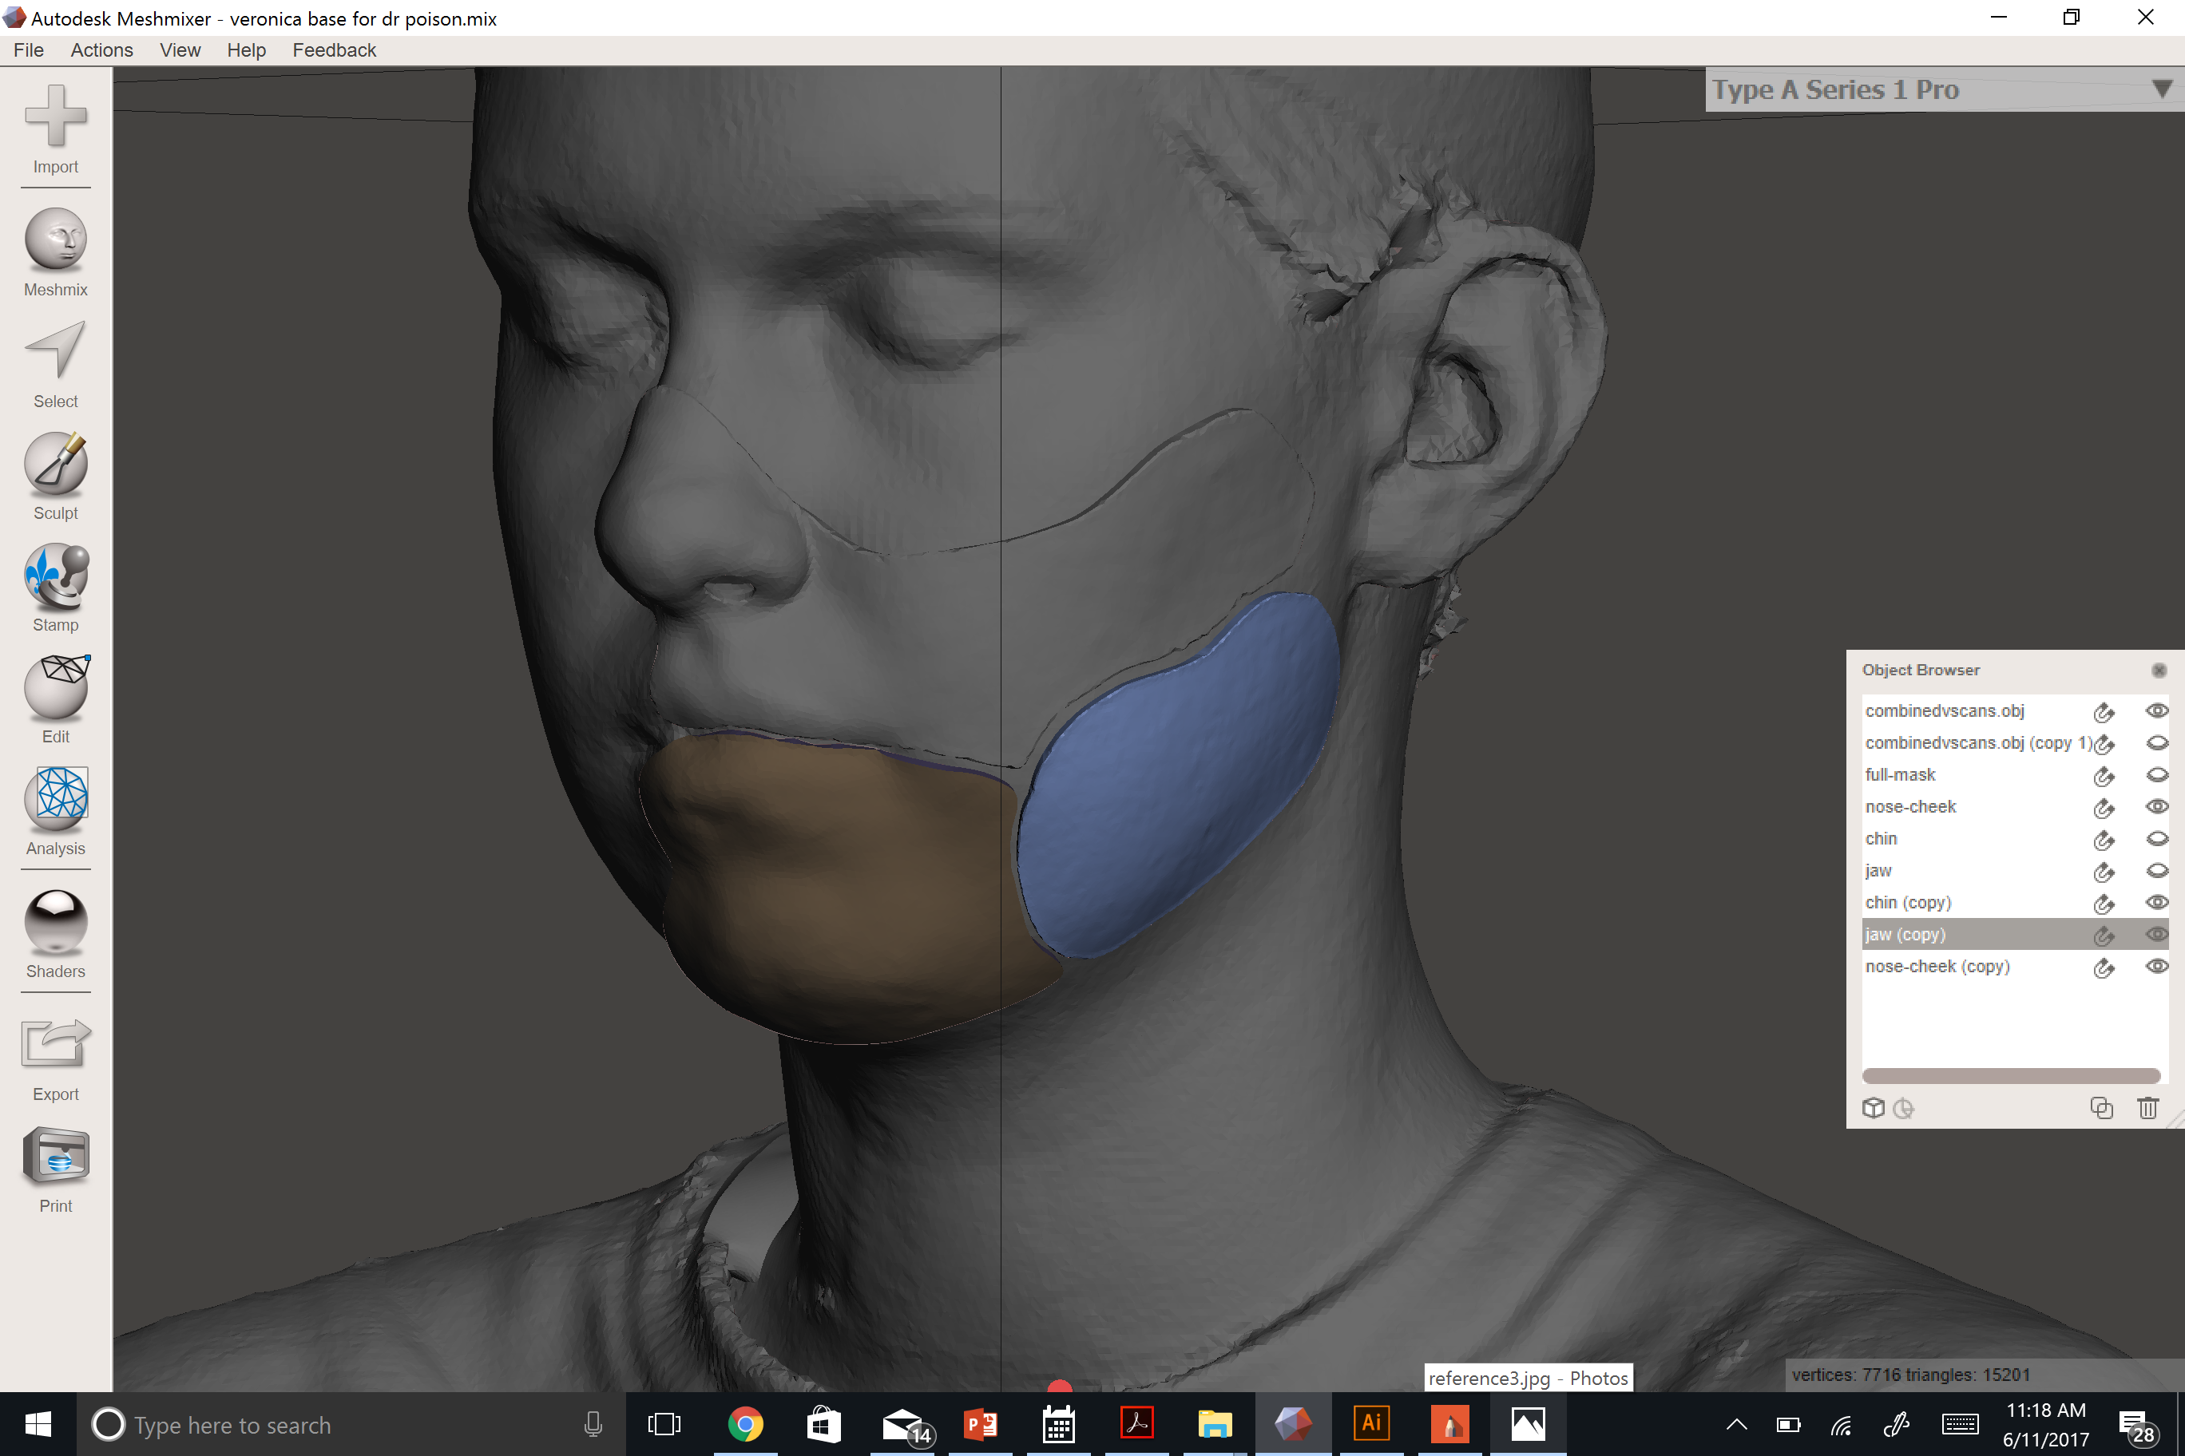Open Chrome from the taskbar
The image size is (2185, 1456).
tap(745, 1424)
